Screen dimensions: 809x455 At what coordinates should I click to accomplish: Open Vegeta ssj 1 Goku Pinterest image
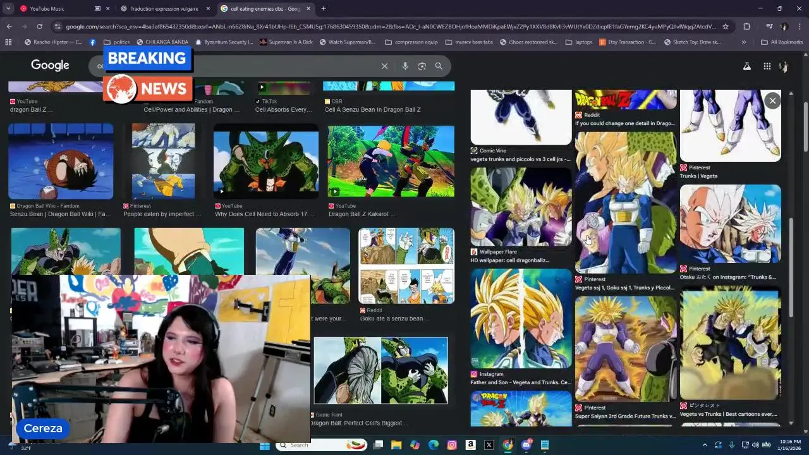click(626, 202)
